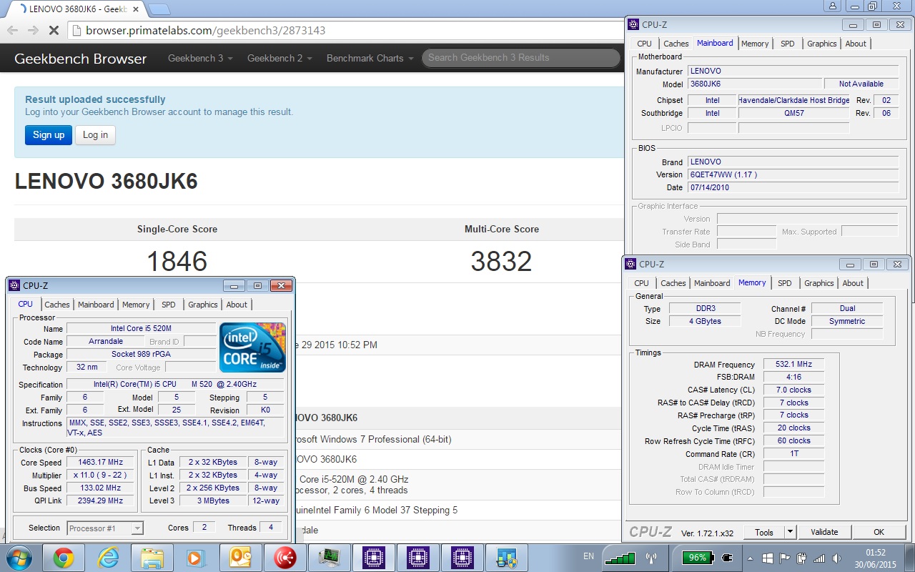Click the FSB:DRAM ratio 4:16 value

coord(793,377)
